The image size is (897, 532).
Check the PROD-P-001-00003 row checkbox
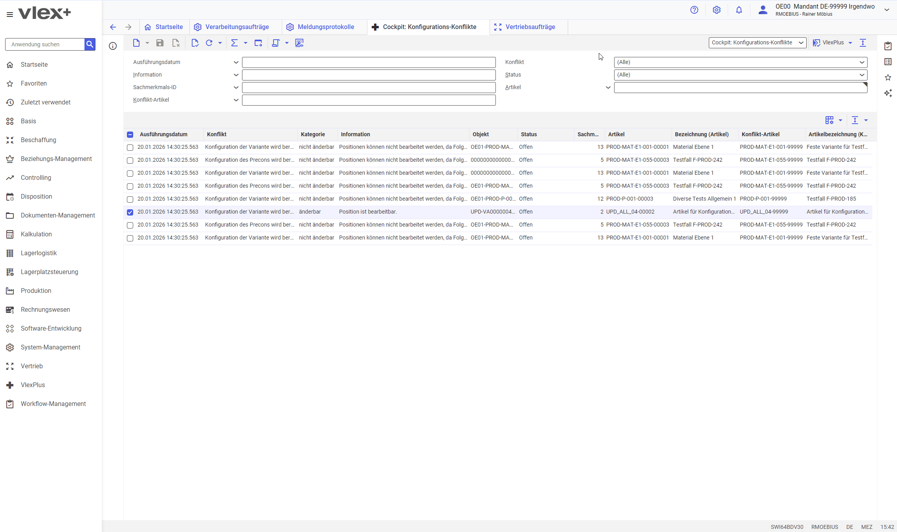click(130, 199)
